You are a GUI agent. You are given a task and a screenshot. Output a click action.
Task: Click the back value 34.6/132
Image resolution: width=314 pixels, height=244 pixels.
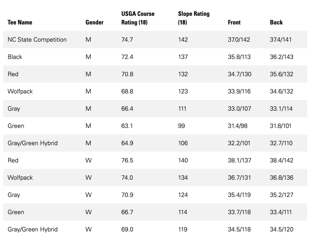coord(281,91)
